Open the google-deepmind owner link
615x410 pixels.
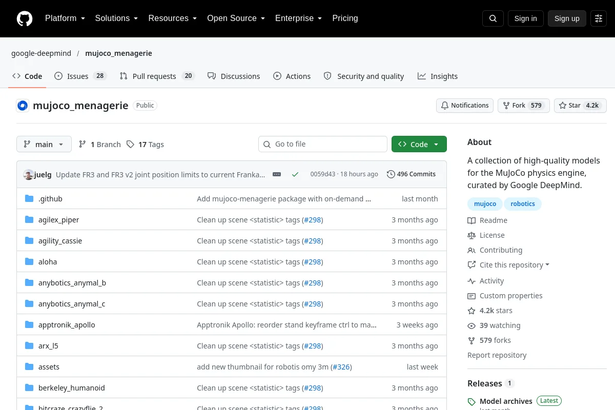click(42, 53)
